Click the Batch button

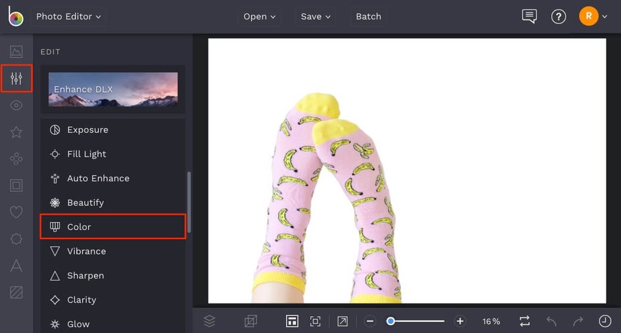[368, 16]
